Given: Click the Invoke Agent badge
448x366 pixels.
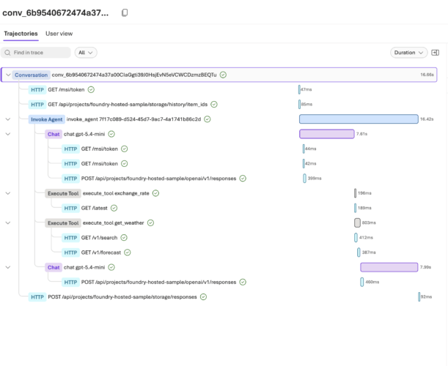Looking at the screenshot, I should pos(47,119).
